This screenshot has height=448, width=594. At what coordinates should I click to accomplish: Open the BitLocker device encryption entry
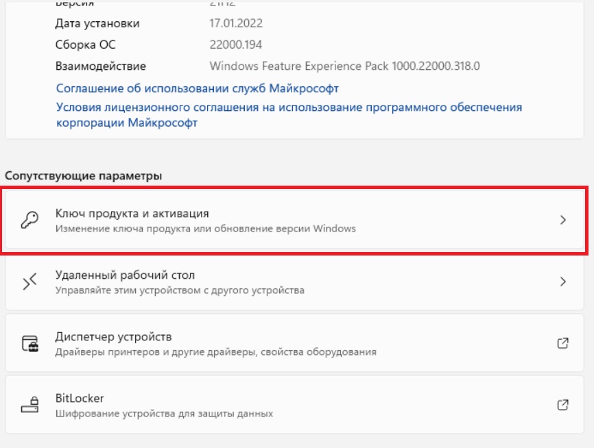[294, 404]
